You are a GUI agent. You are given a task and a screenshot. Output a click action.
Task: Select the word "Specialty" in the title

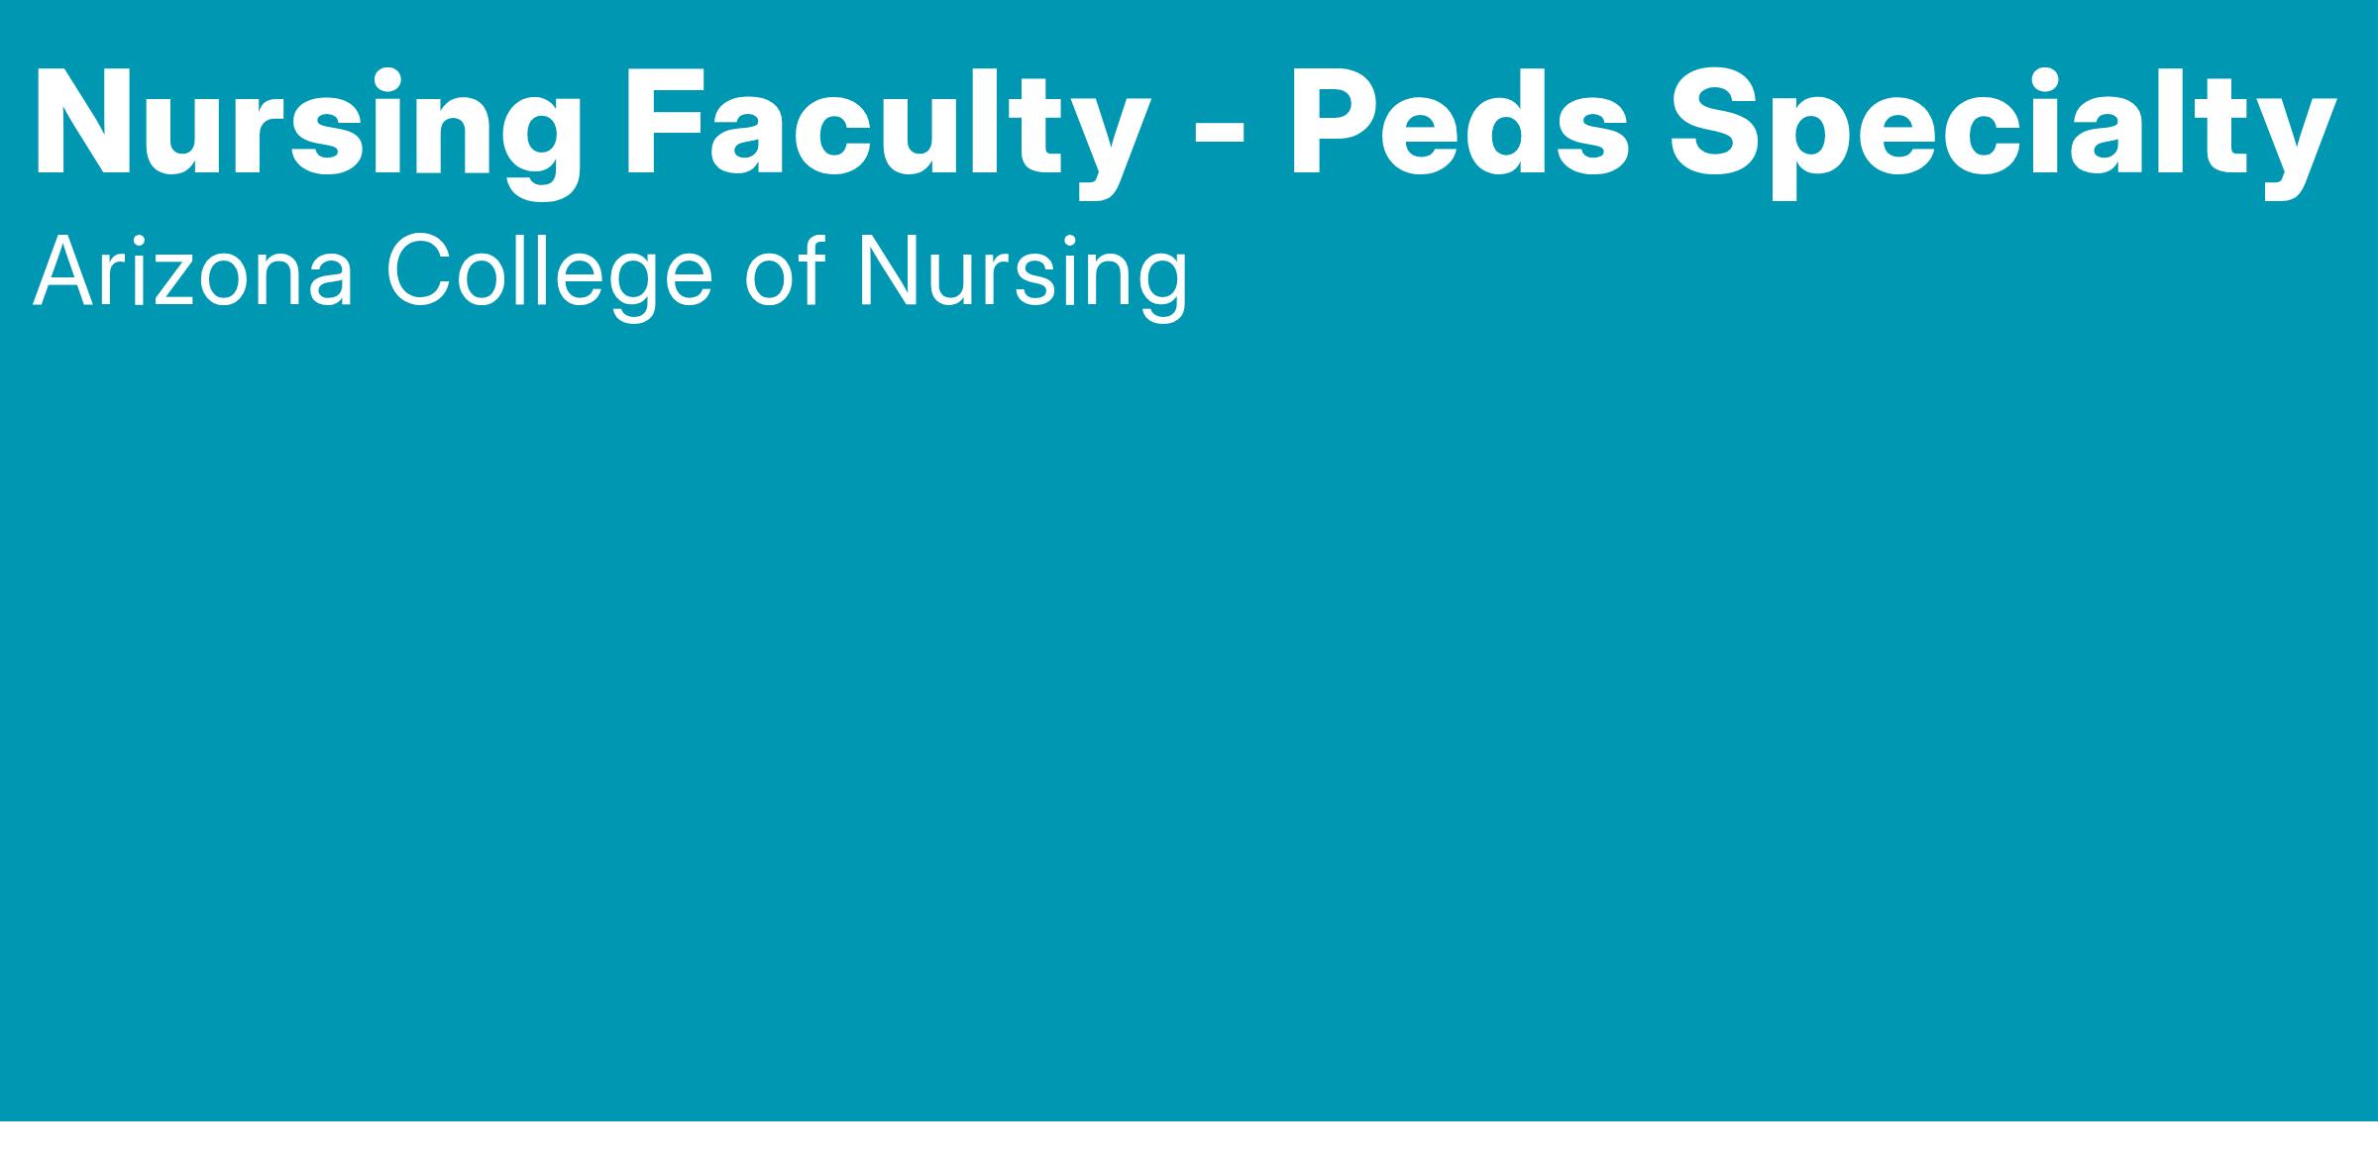2001,126
